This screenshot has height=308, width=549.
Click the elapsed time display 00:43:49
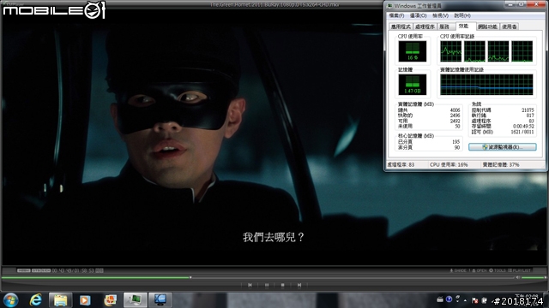coord(62,270)
